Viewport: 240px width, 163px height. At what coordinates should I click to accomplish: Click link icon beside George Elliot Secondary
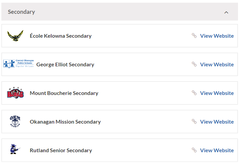click(194, 64)
